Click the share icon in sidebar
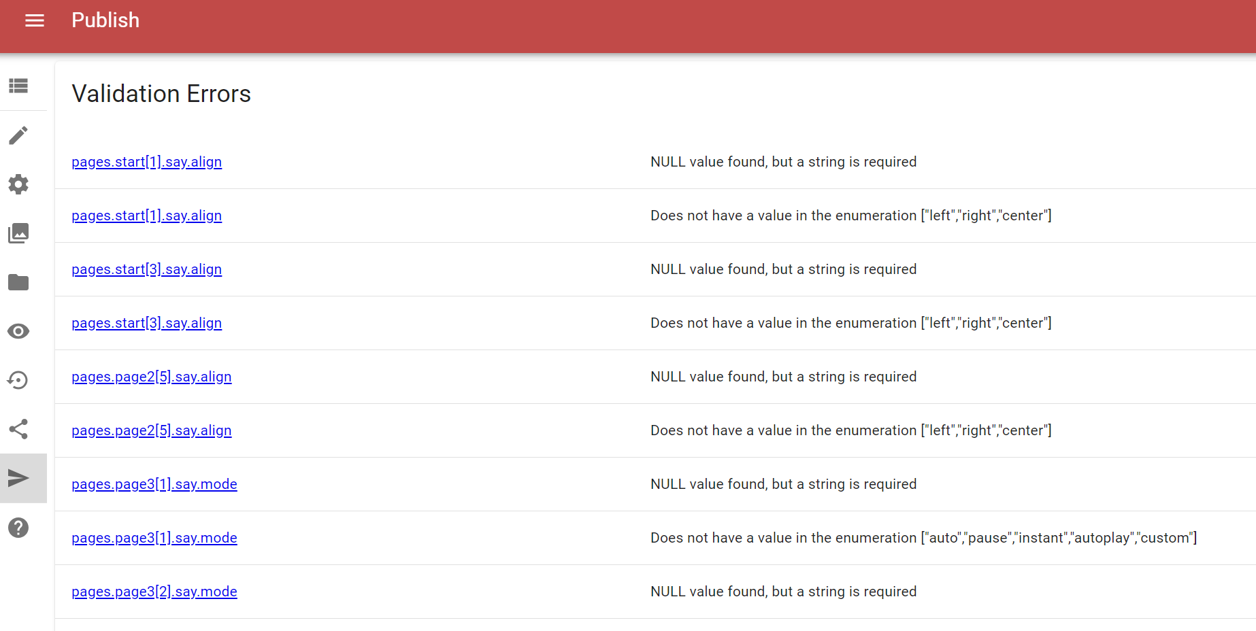Screen dimensions: 1256x631 point(18,429)
